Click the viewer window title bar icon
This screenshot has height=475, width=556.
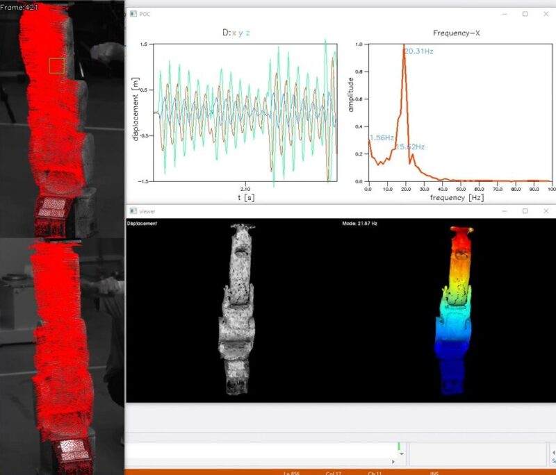(x=133, y=210)
